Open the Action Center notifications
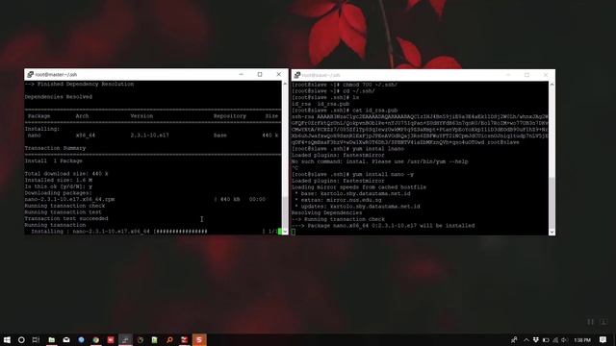 (x=603, y=339)
